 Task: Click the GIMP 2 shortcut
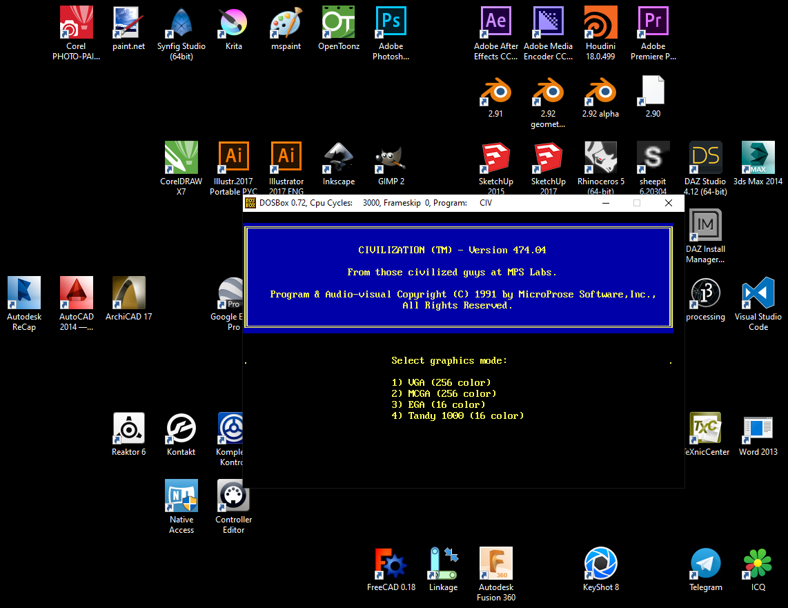point(391,158)
